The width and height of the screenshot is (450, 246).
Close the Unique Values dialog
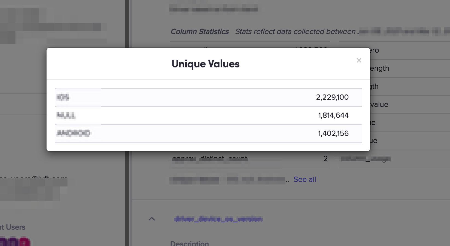pos(359,60)
